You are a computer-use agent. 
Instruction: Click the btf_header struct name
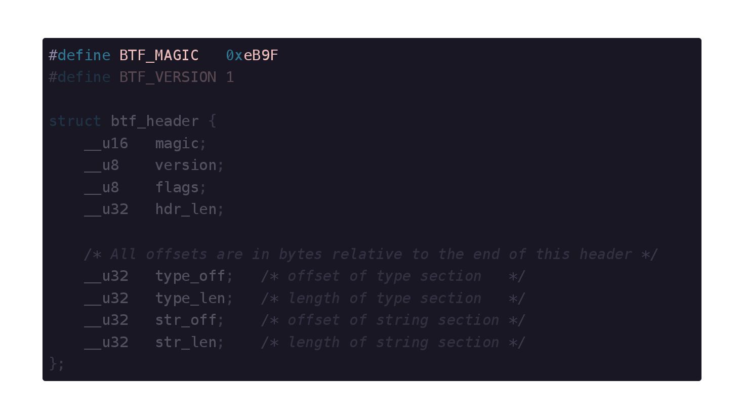coord(155,121)
